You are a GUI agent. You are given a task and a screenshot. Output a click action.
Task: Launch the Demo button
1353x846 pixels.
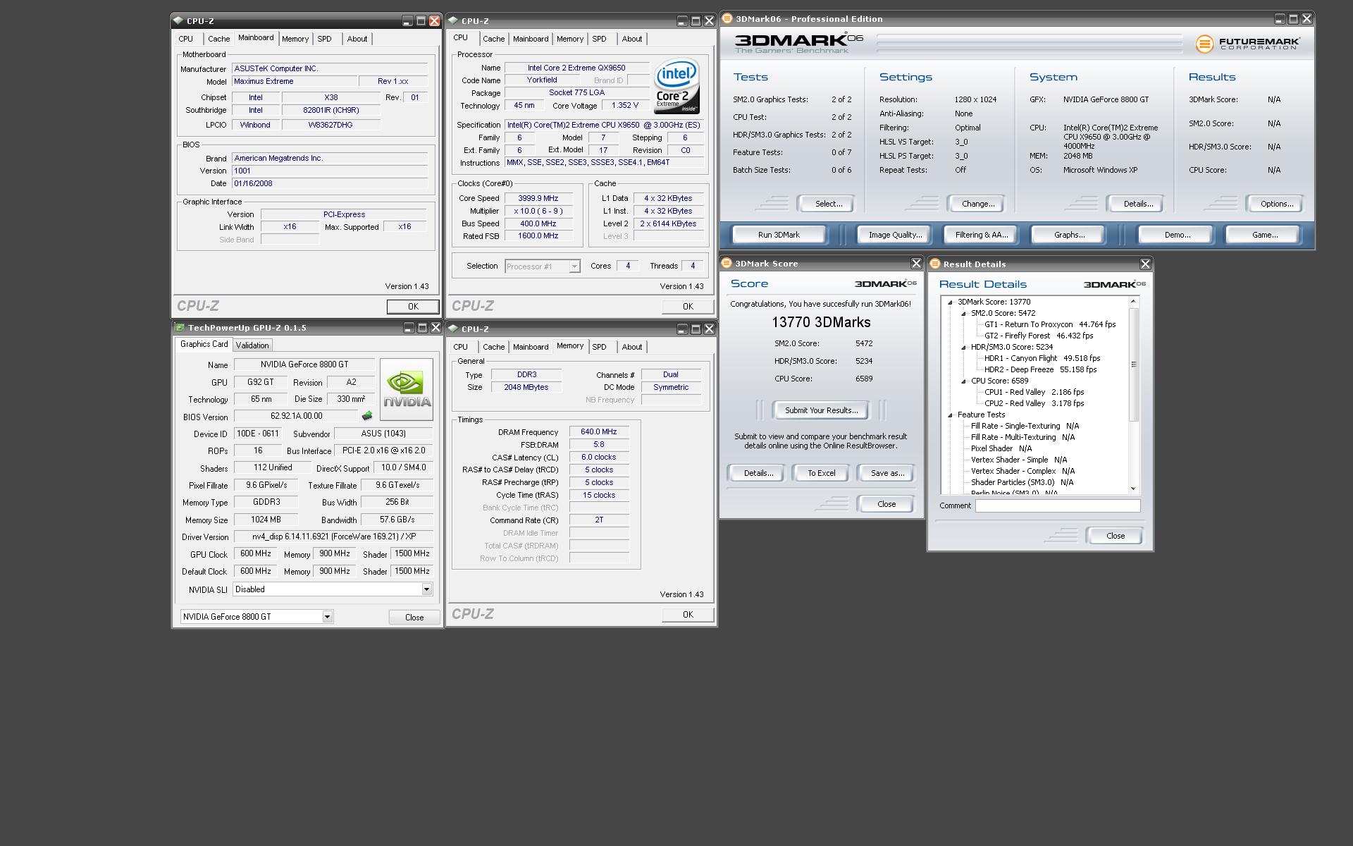click(1177, 235)
